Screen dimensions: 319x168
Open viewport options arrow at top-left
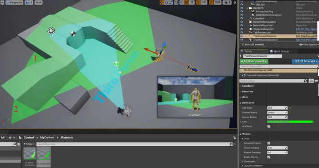[2, 2]
